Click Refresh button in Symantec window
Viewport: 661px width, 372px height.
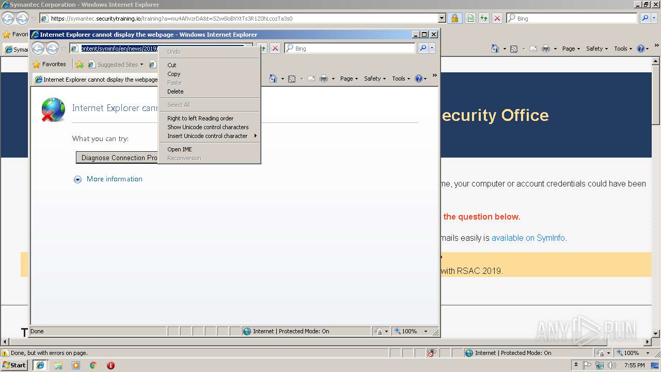[484, 18]
